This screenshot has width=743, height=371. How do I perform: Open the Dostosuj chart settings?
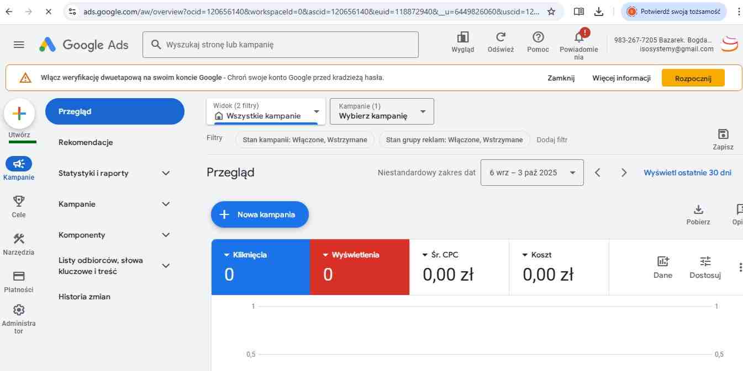(705, 262)
